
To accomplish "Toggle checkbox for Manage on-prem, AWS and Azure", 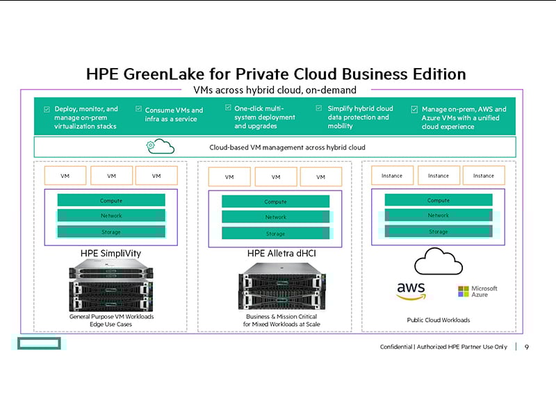I will [414, 109].
